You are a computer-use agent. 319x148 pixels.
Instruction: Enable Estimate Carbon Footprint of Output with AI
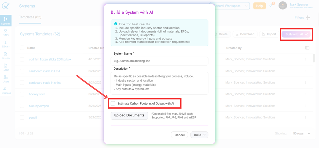pos(113,104)
